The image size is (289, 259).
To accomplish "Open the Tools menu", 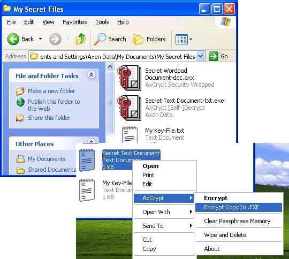I will click(102, 22).
